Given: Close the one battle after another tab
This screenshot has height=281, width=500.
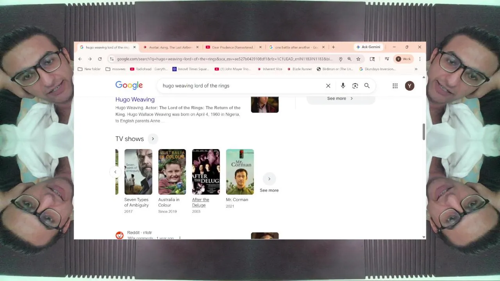Looking at the screenshot, I should pyautogui.click(x=323, y=47).
